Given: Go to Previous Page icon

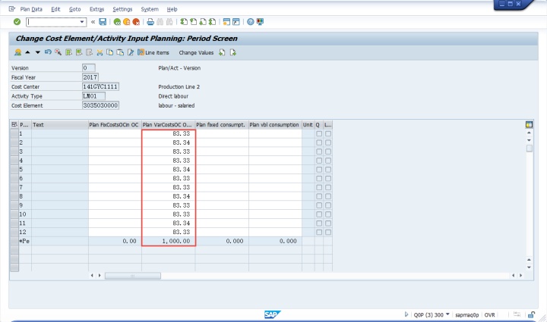Looking at the screenshot, I should [193, 22].
